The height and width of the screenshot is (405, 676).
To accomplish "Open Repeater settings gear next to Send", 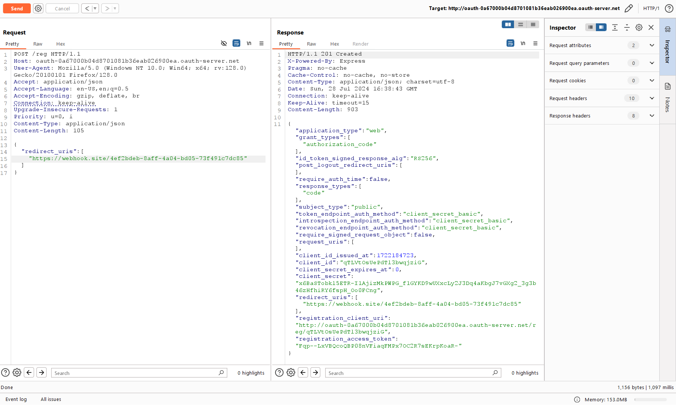I will point(38,8).
